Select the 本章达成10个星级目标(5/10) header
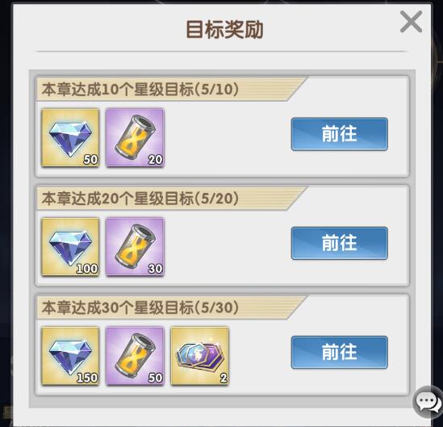Screen dimensions: 443x427 [140, 90]
